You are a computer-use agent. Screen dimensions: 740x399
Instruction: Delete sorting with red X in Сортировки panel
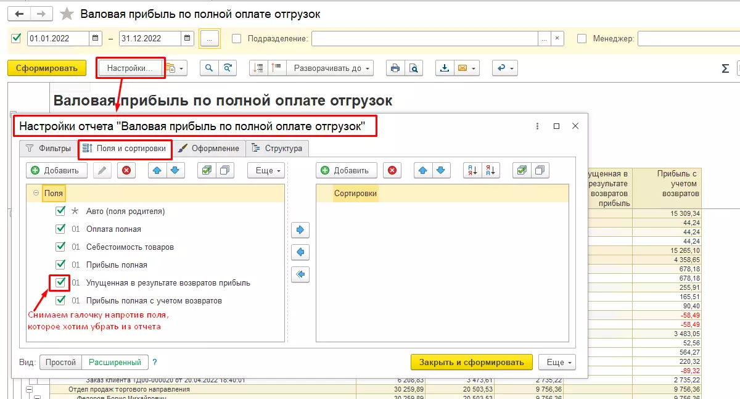point(392,171)
